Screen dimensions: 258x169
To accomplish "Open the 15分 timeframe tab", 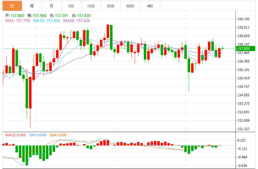I will (x=91, y=6).
